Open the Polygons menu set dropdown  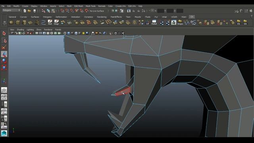[x=12, y=10]
